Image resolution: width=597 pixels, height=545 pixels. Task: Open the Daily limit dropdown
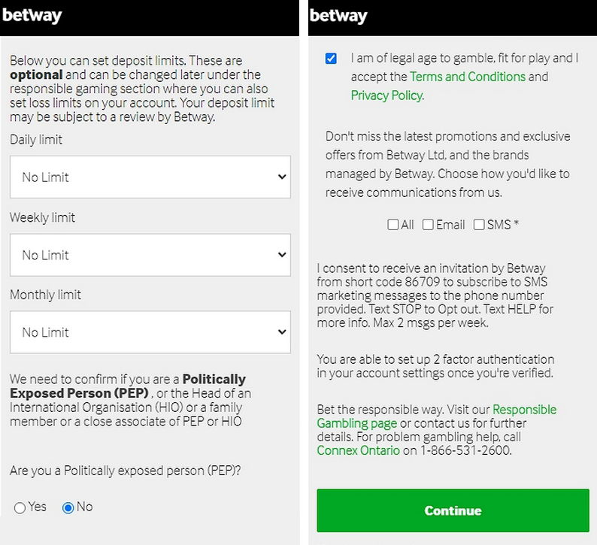click(x=150, y=177)
